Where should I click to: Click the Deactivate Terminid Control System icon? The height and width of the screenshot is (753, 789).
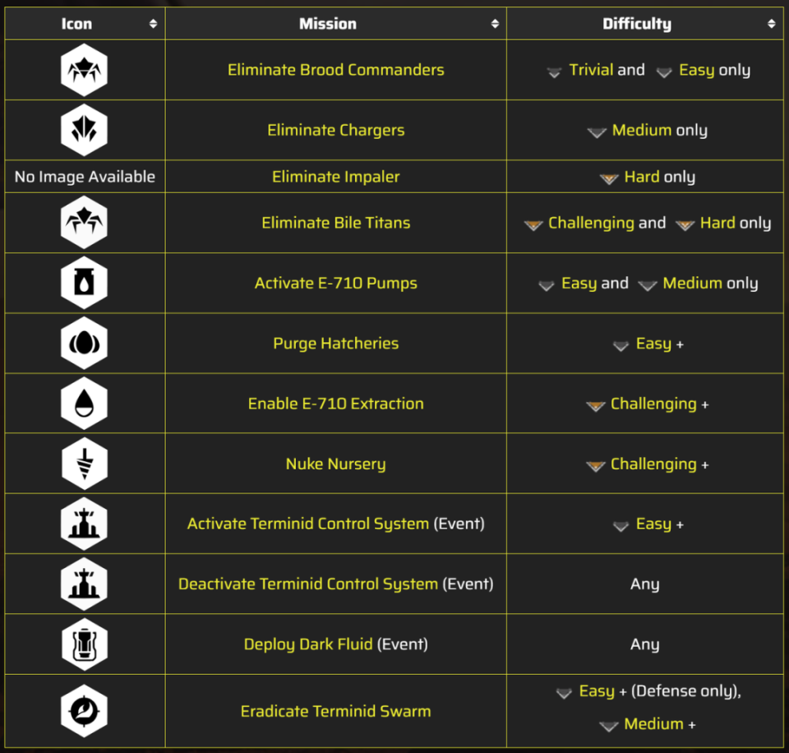[84, 584]
